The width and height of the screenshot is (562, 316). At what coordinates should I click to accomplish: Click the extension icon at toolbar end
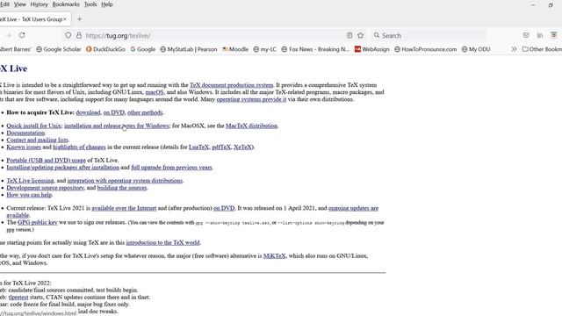(x=554, y=35)
